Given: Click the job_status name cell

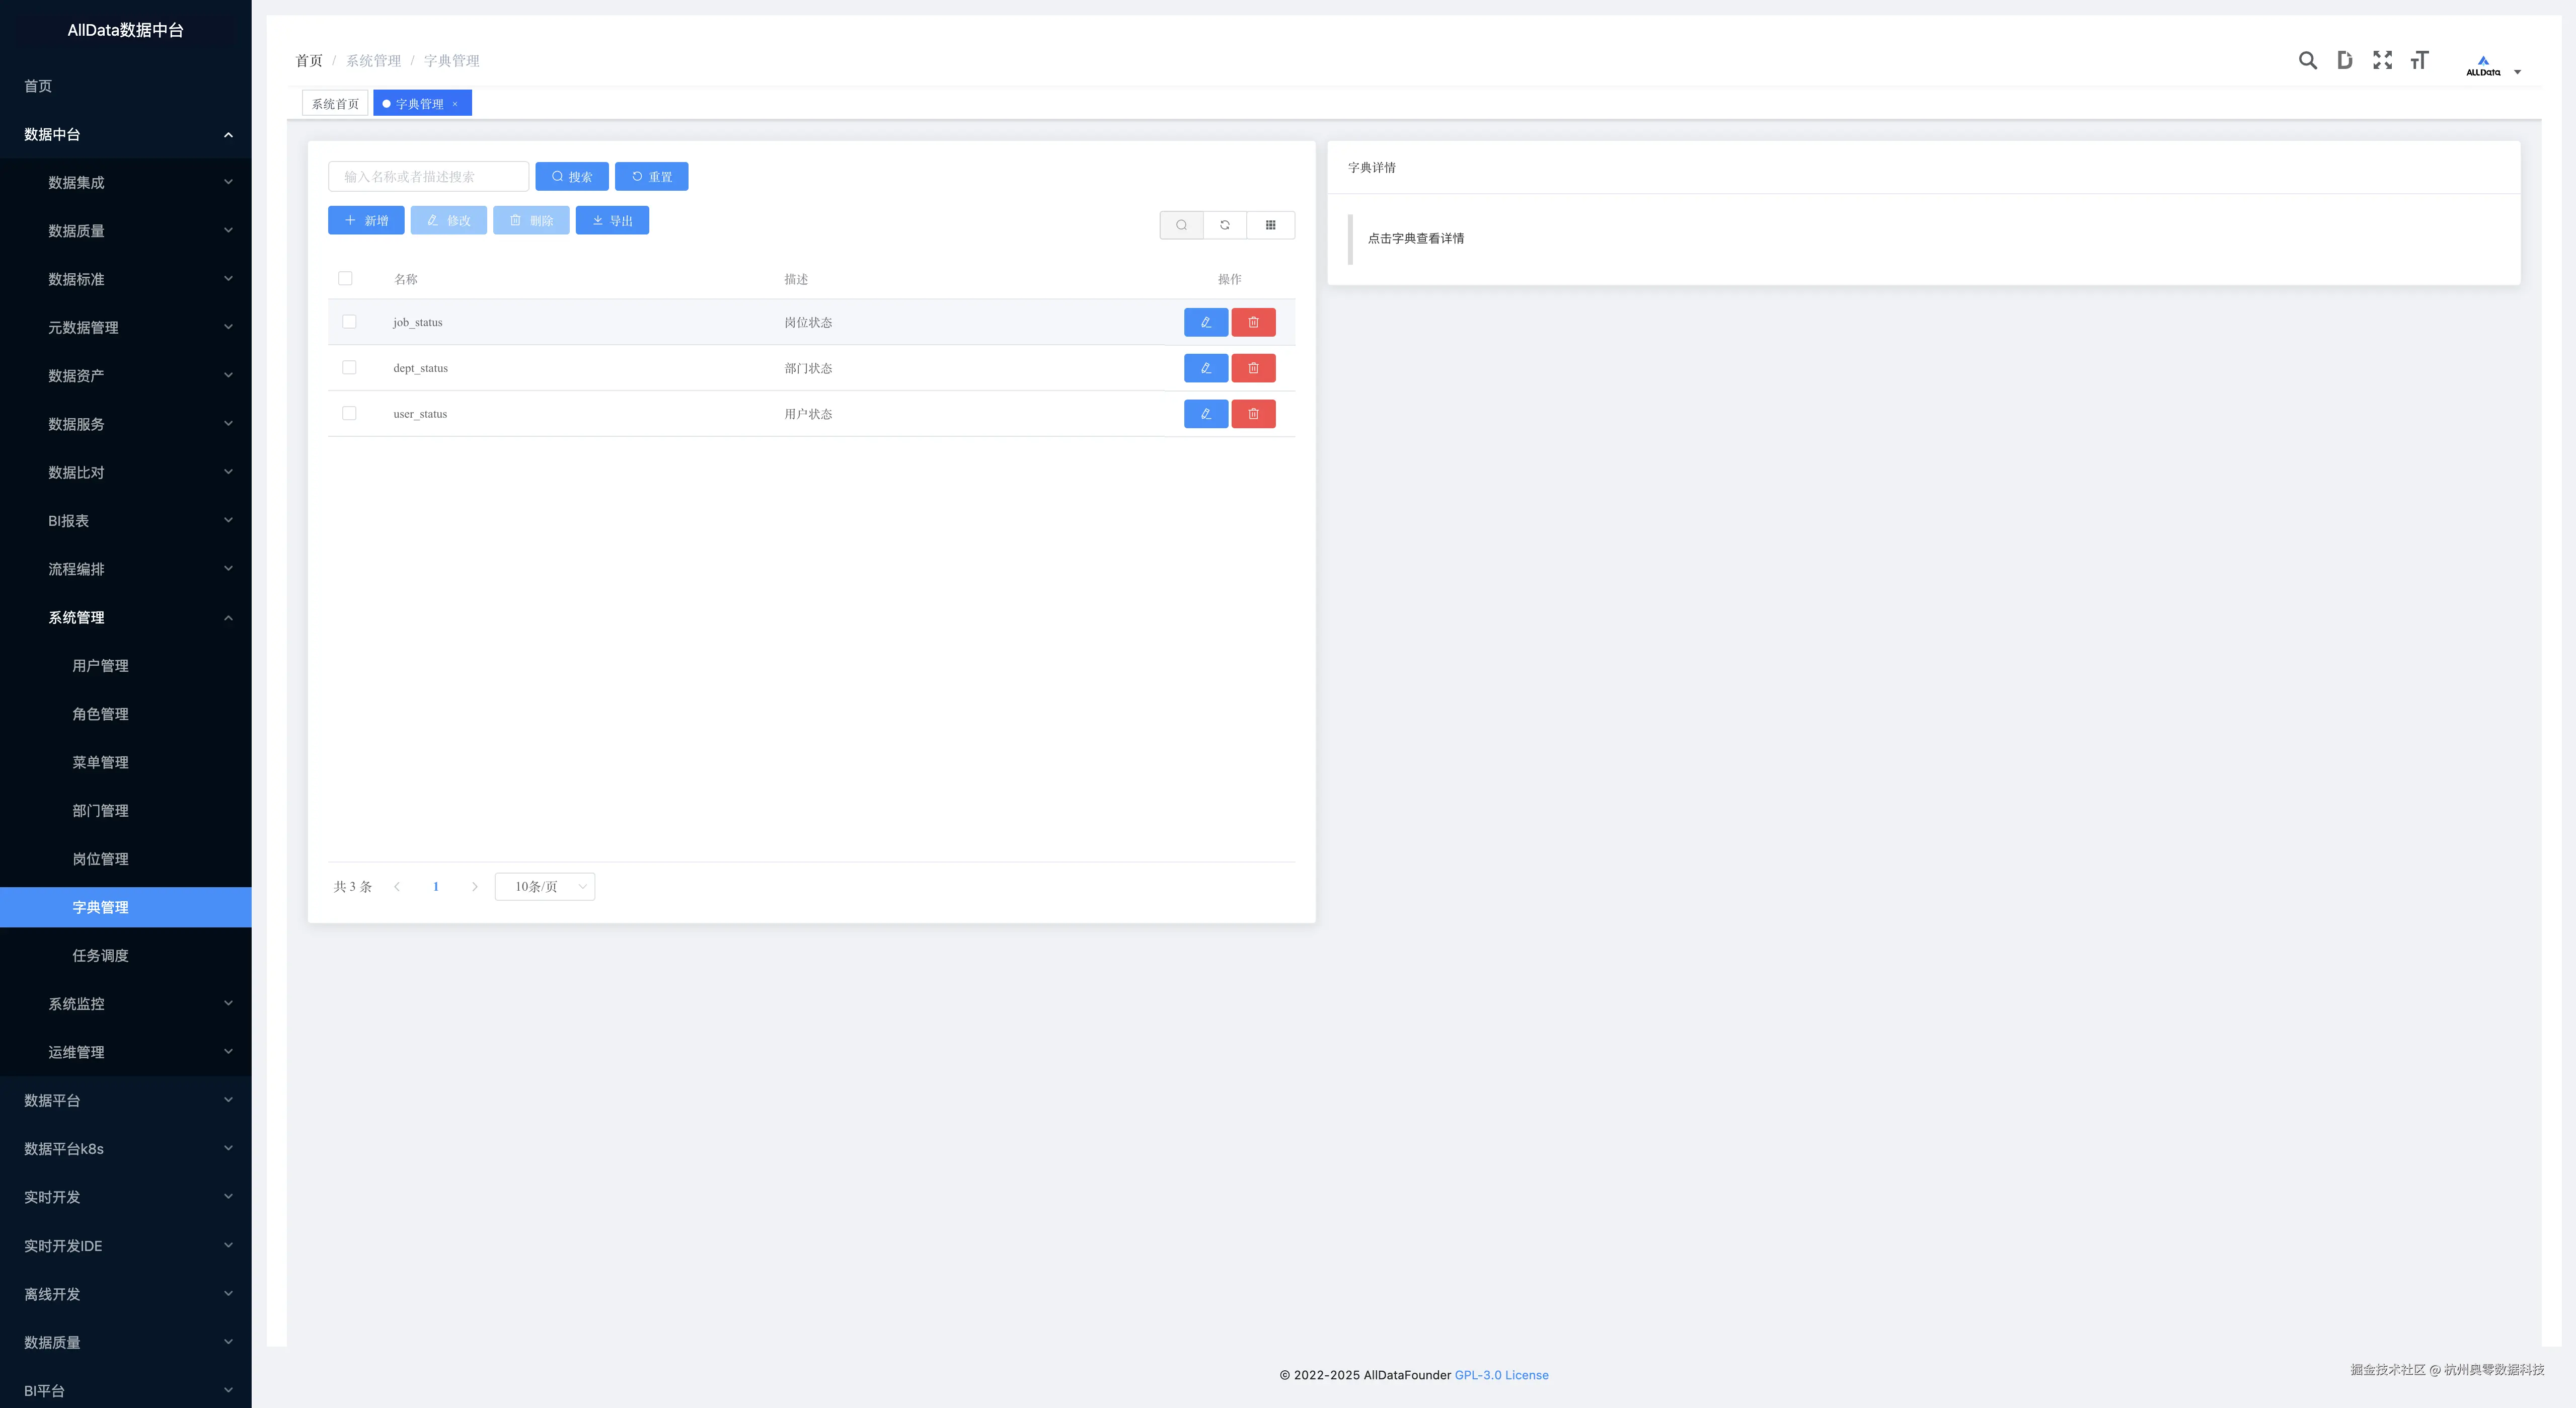Looking at the screenshot, I should coord(417,323).
